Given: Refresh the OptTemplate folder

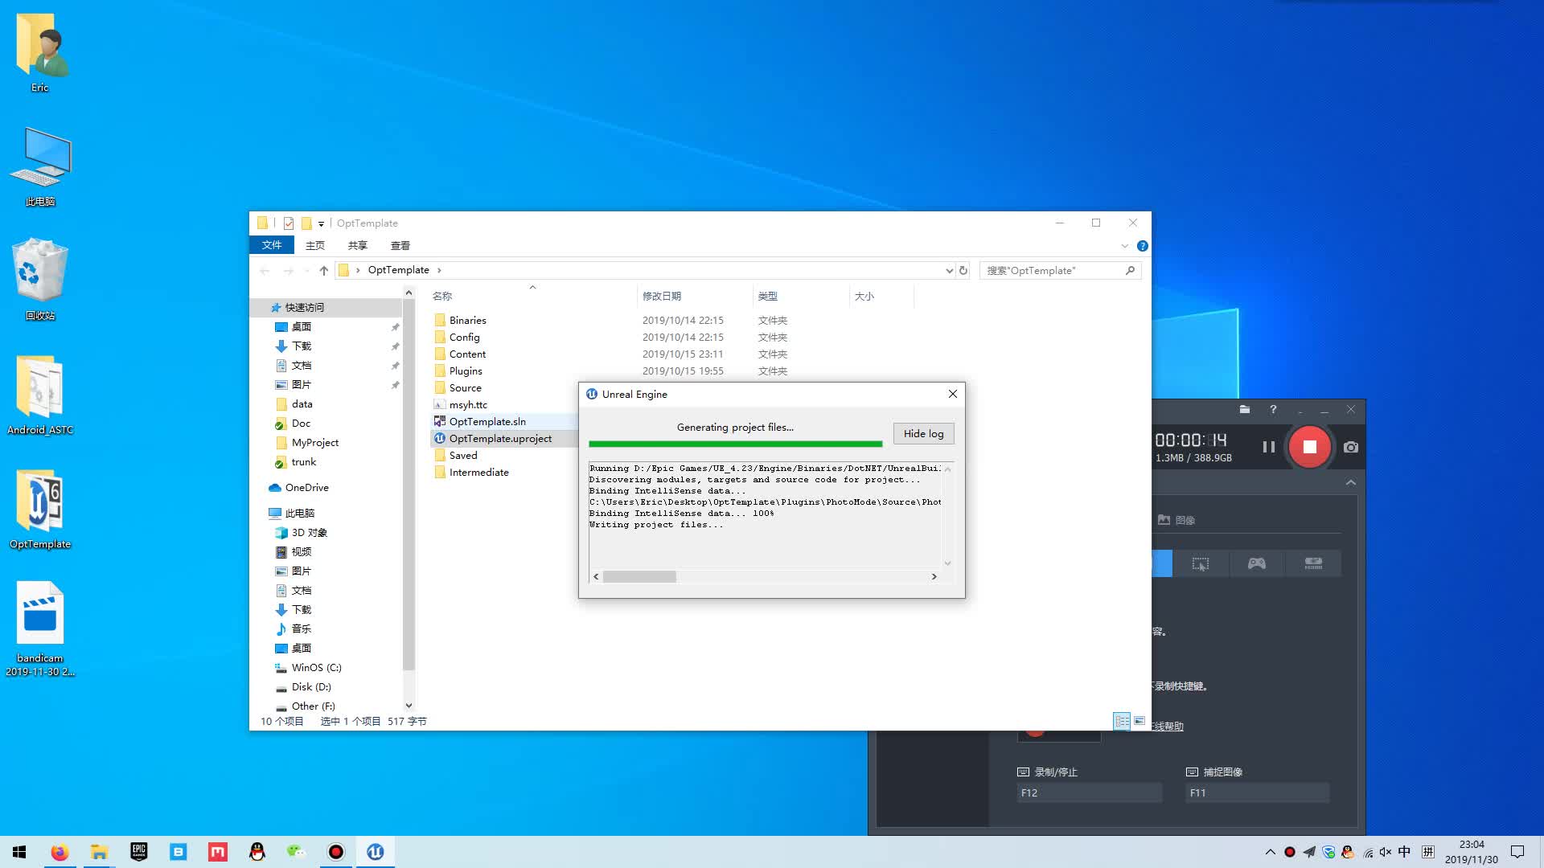Looking at the screenshot, I should [x=963, y=270].
